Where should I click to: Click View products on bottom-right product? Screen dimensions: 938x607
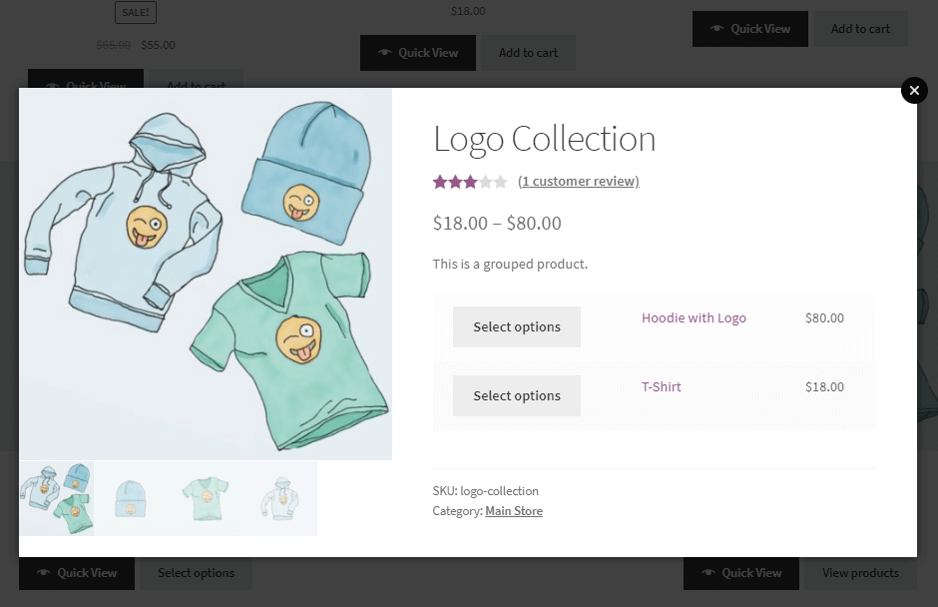(860, 573)
